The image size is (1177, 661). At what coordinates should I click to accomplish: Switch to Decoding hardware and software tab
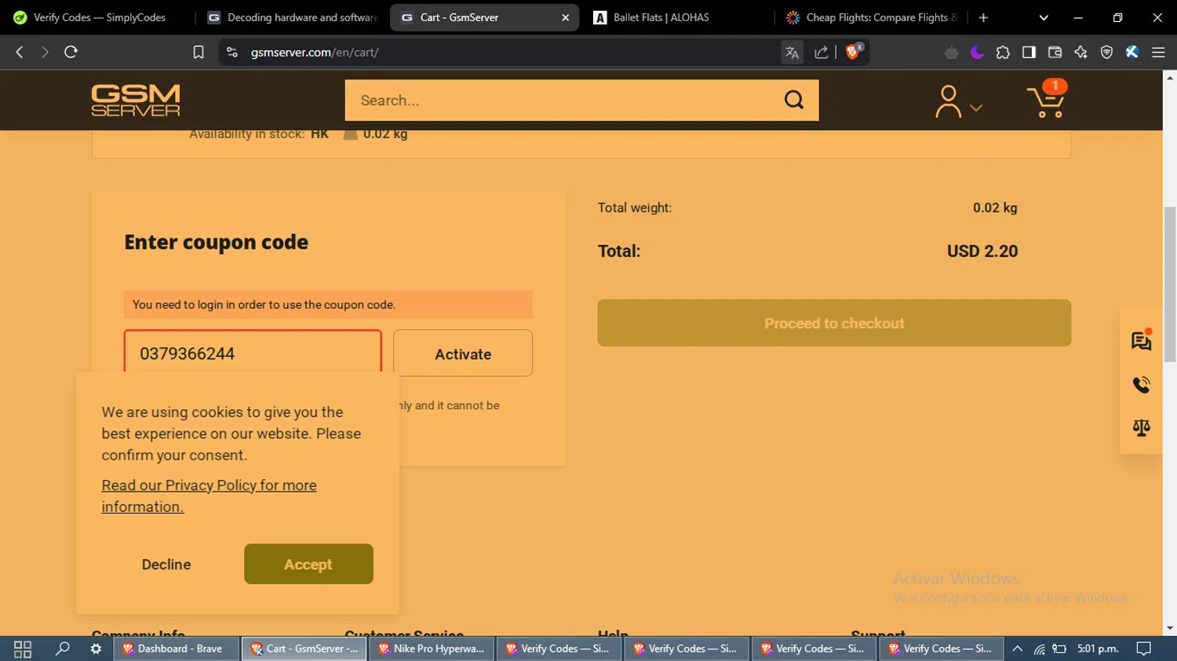pos(292,17)
